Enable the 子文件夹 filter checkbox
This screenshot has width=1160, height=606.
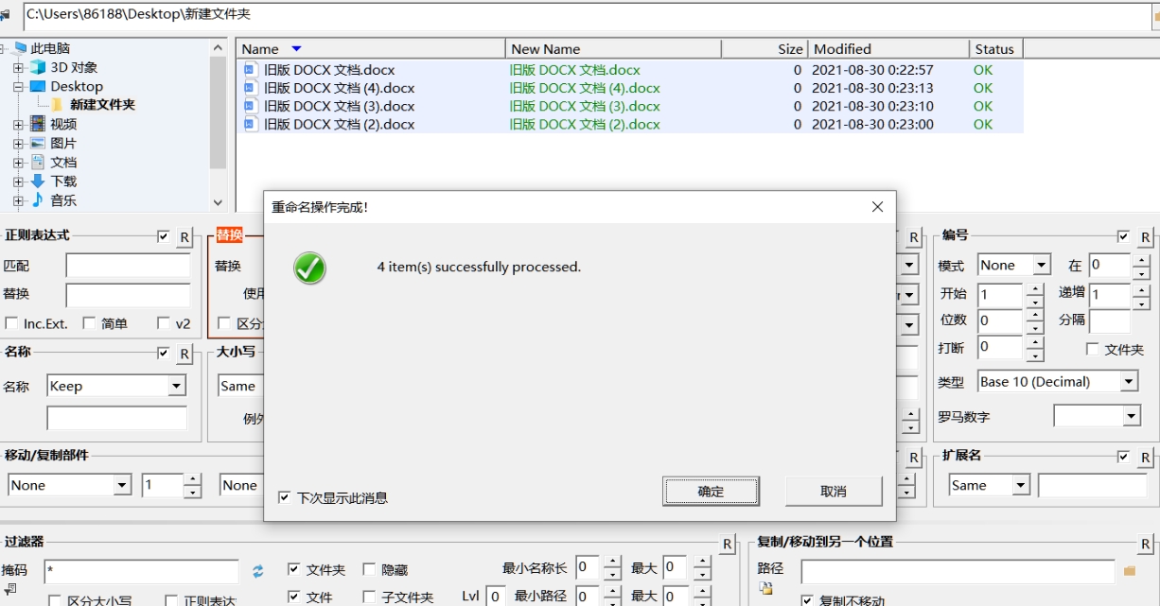tap(369, 597)
